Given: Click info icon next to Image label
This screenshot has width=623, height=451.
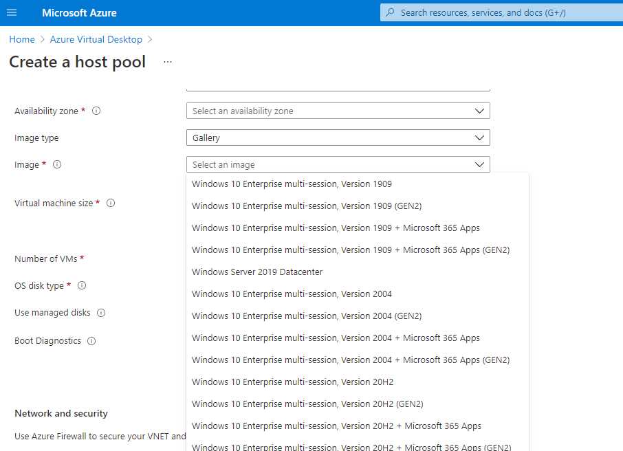Looking at the screenshot, I should [57, 164].
